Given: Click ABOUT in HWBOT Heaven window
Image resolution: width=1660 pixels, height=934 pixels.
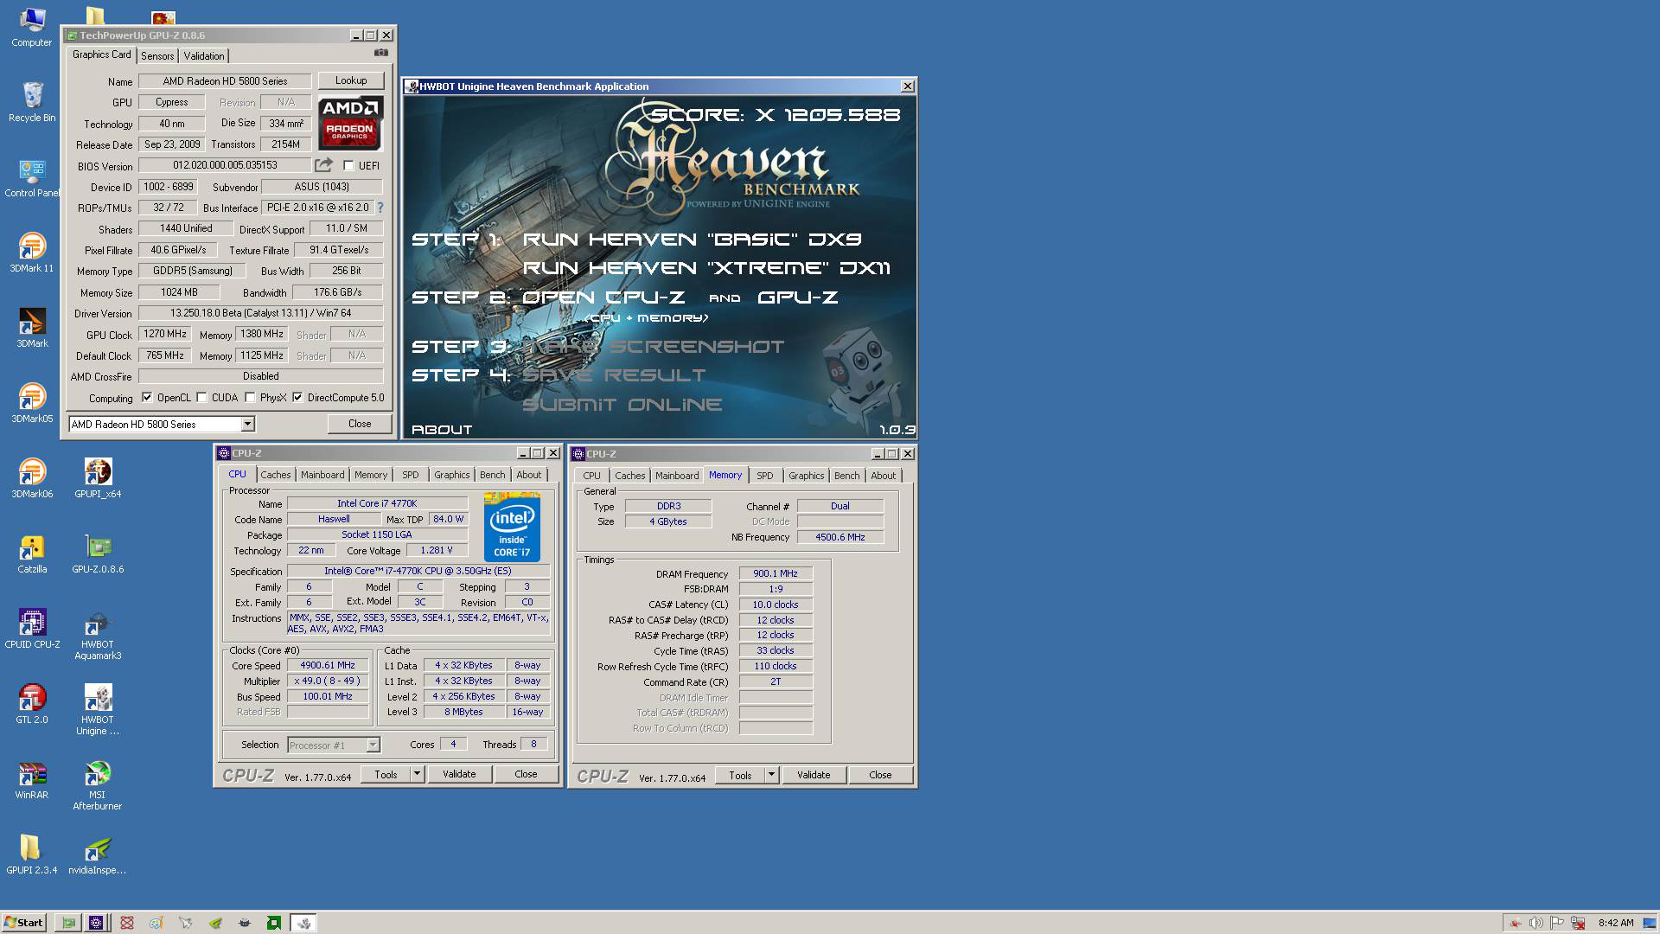Looking at the screenshot, I should [x=442, y=430].
